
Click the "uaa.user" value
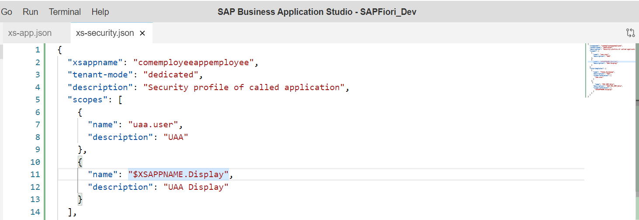(x=153, y=125)
